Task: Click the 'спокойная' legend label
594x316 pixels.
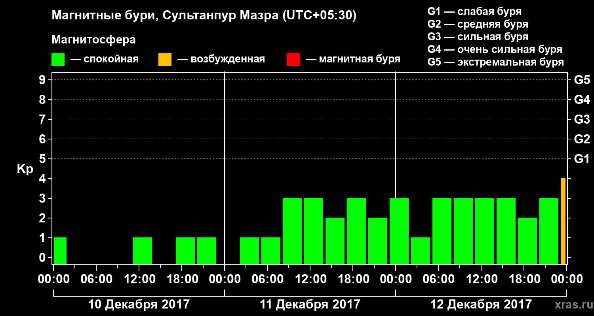Action: pyautogui.click(x=111, y=60)
